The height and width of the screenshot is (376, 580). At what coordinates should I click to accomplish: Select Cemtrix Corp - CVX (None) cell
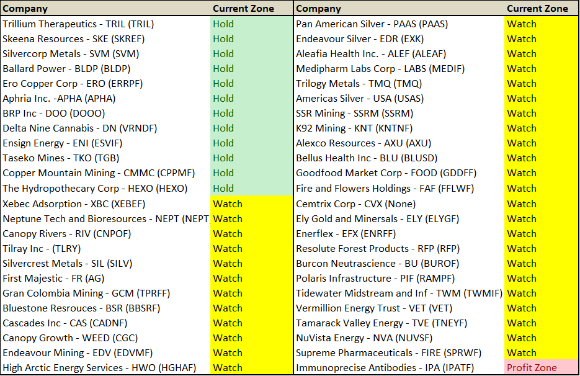(x=399, y=204)
